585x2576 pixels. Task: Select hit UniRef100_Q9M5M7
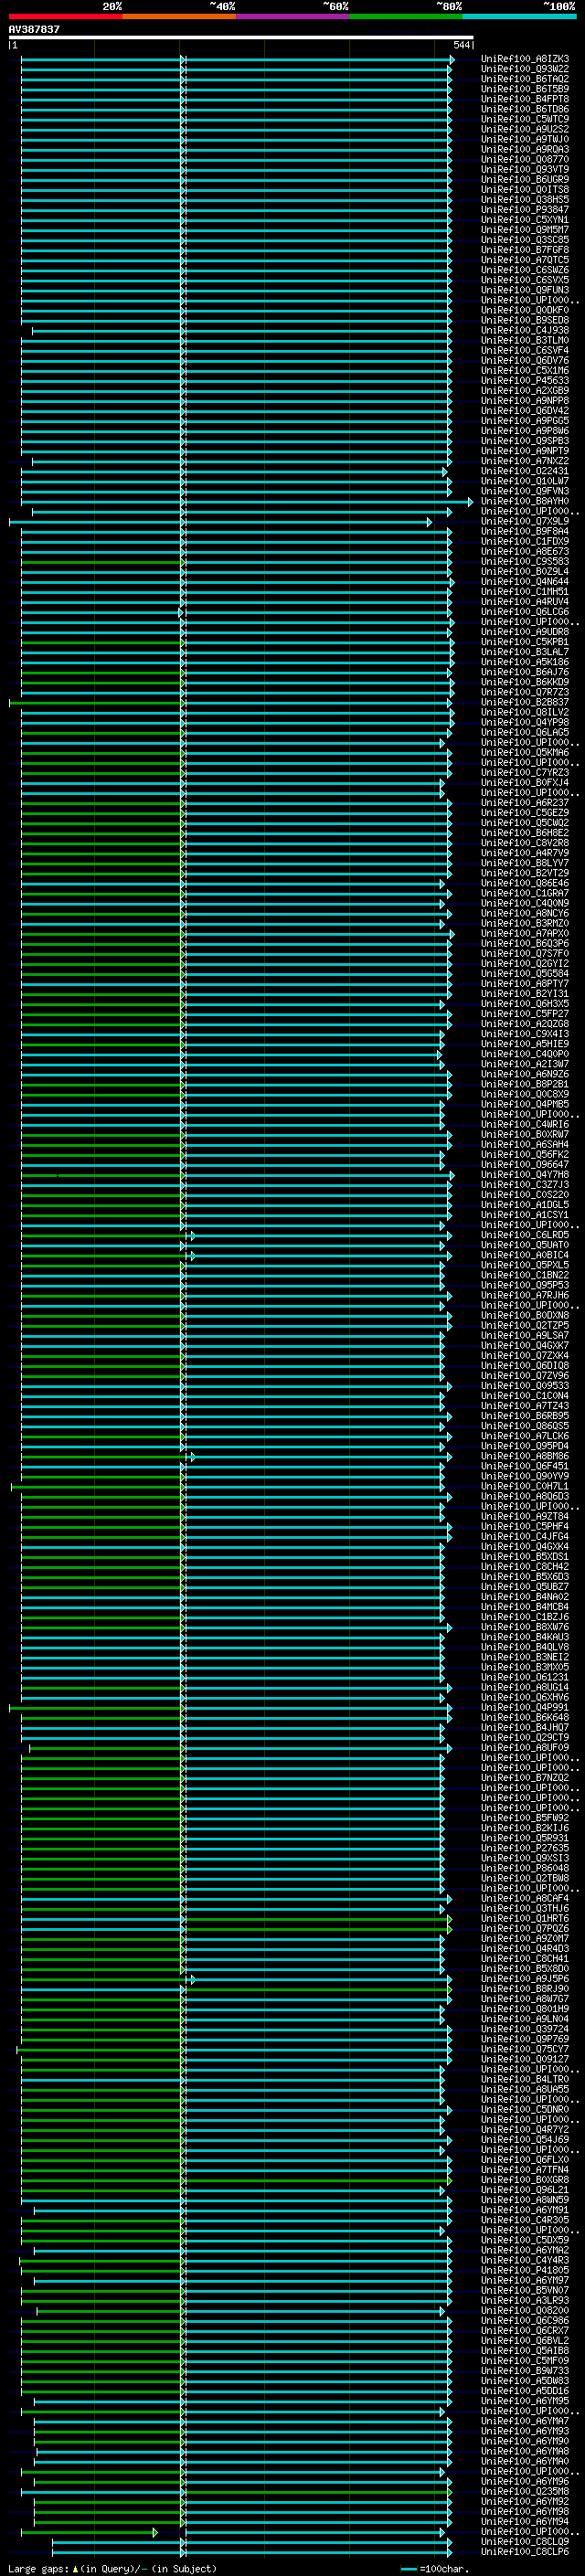[524, 229]
